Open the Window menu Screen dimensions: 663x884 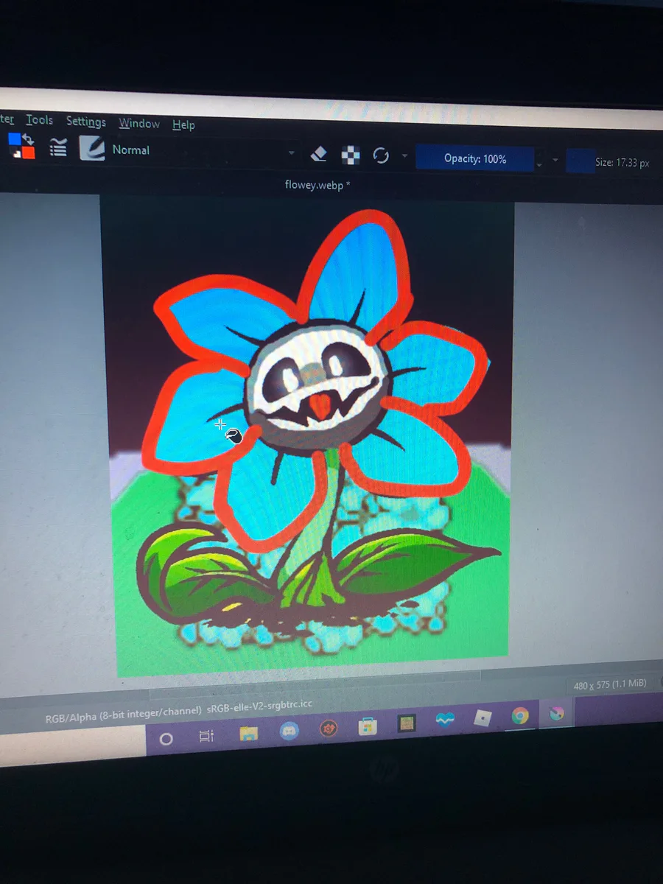pyautogui.click(x=139, y=123)
